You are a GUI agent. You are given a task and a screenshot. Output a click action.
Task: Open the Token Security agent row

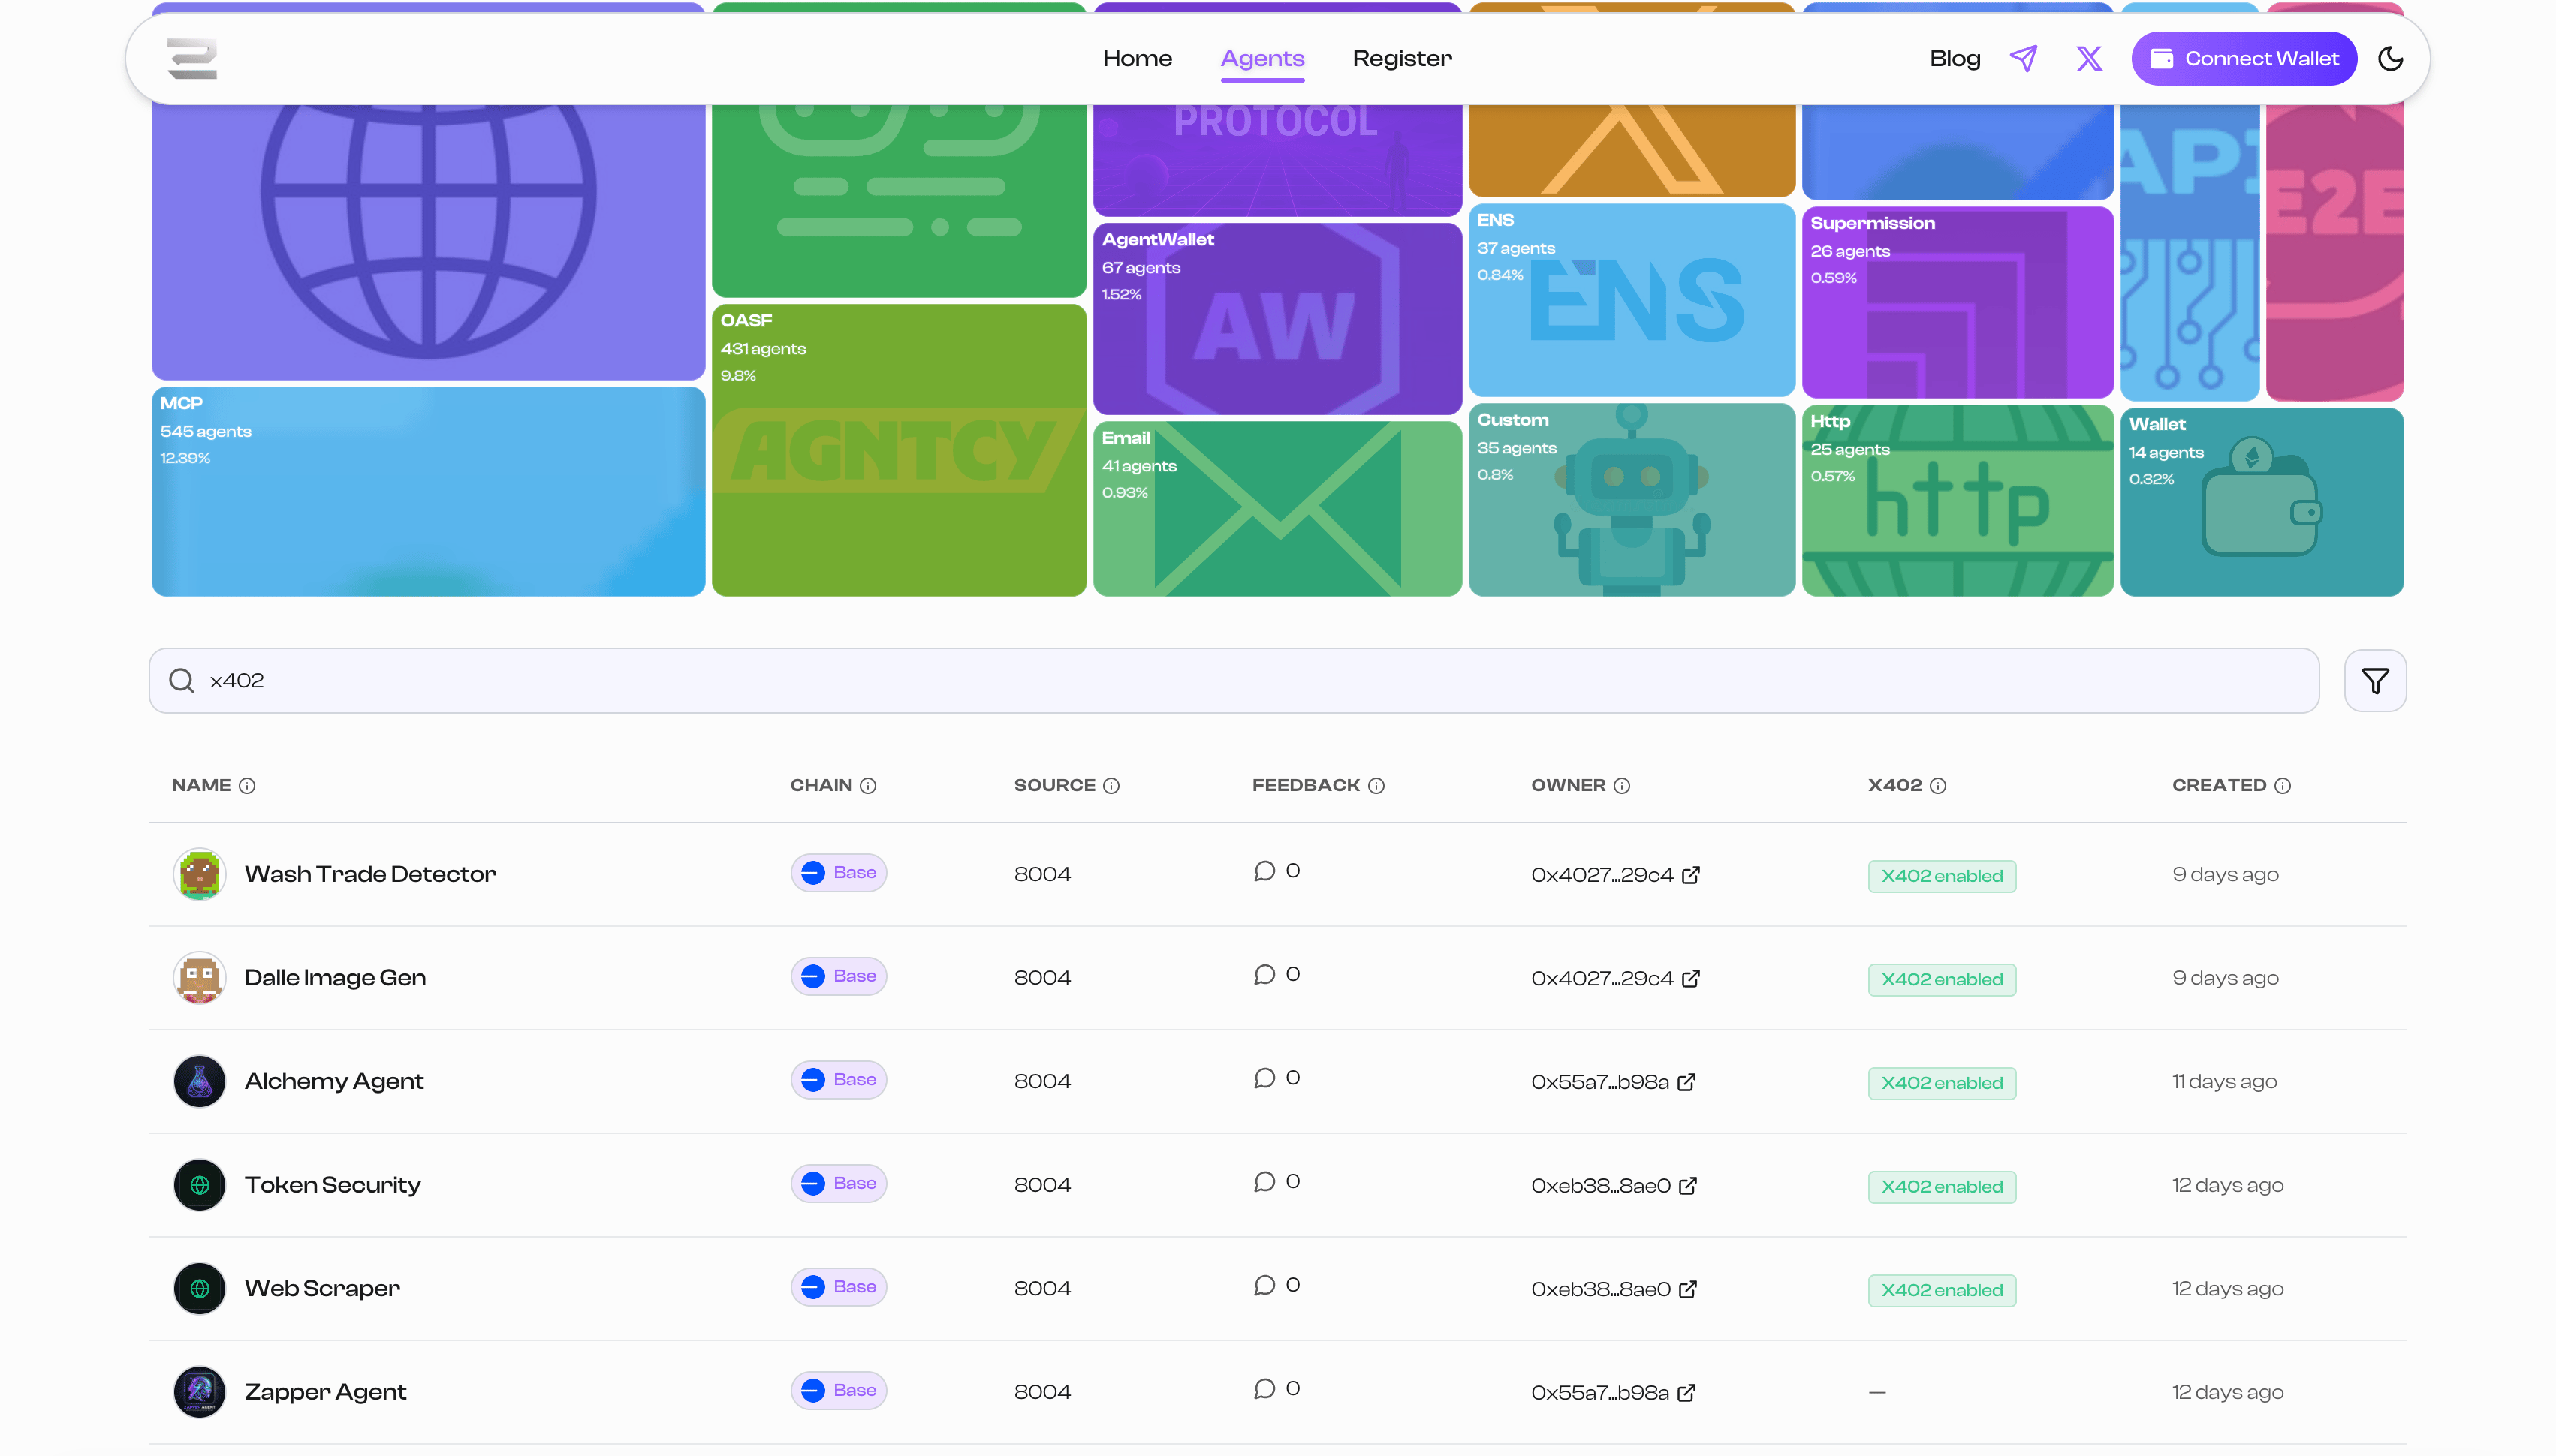coord(1277,1185)
